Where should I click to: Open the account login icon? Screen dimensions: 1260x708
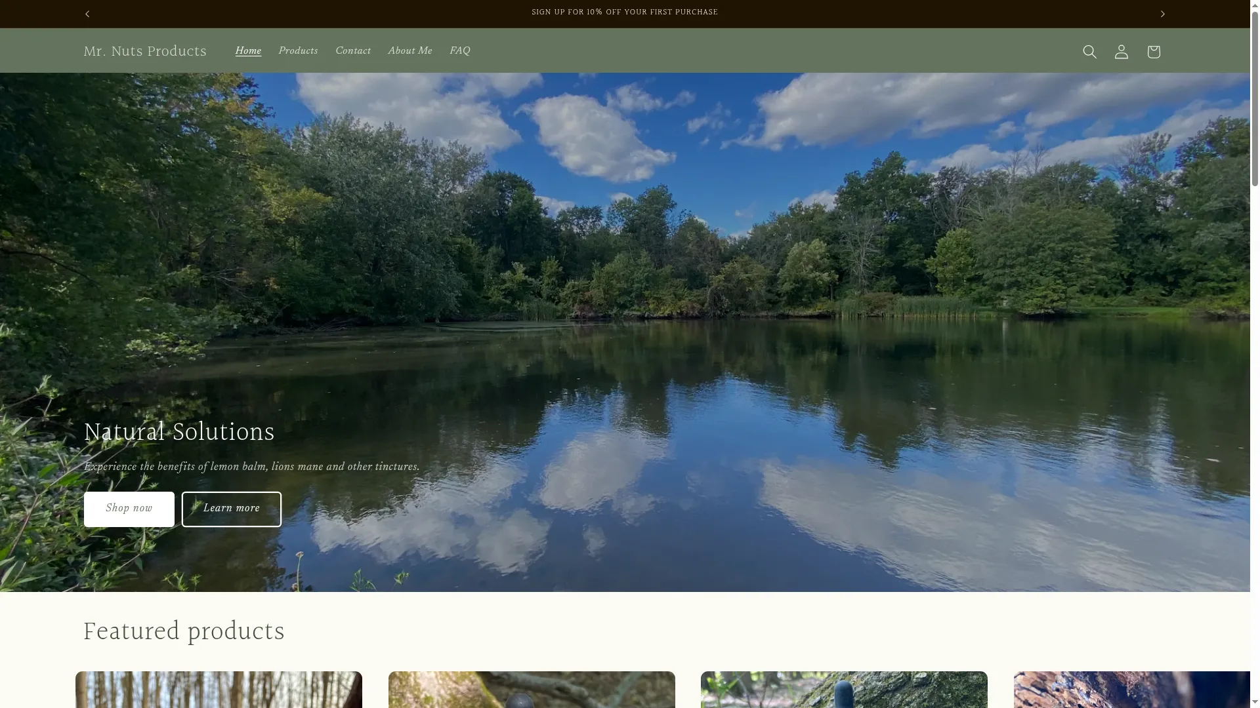click(x=1122, y=52)
